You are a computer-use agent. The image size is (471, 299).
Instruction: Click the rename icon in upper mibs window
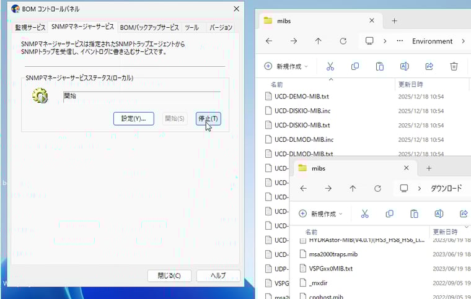click(x=404, y=66)
